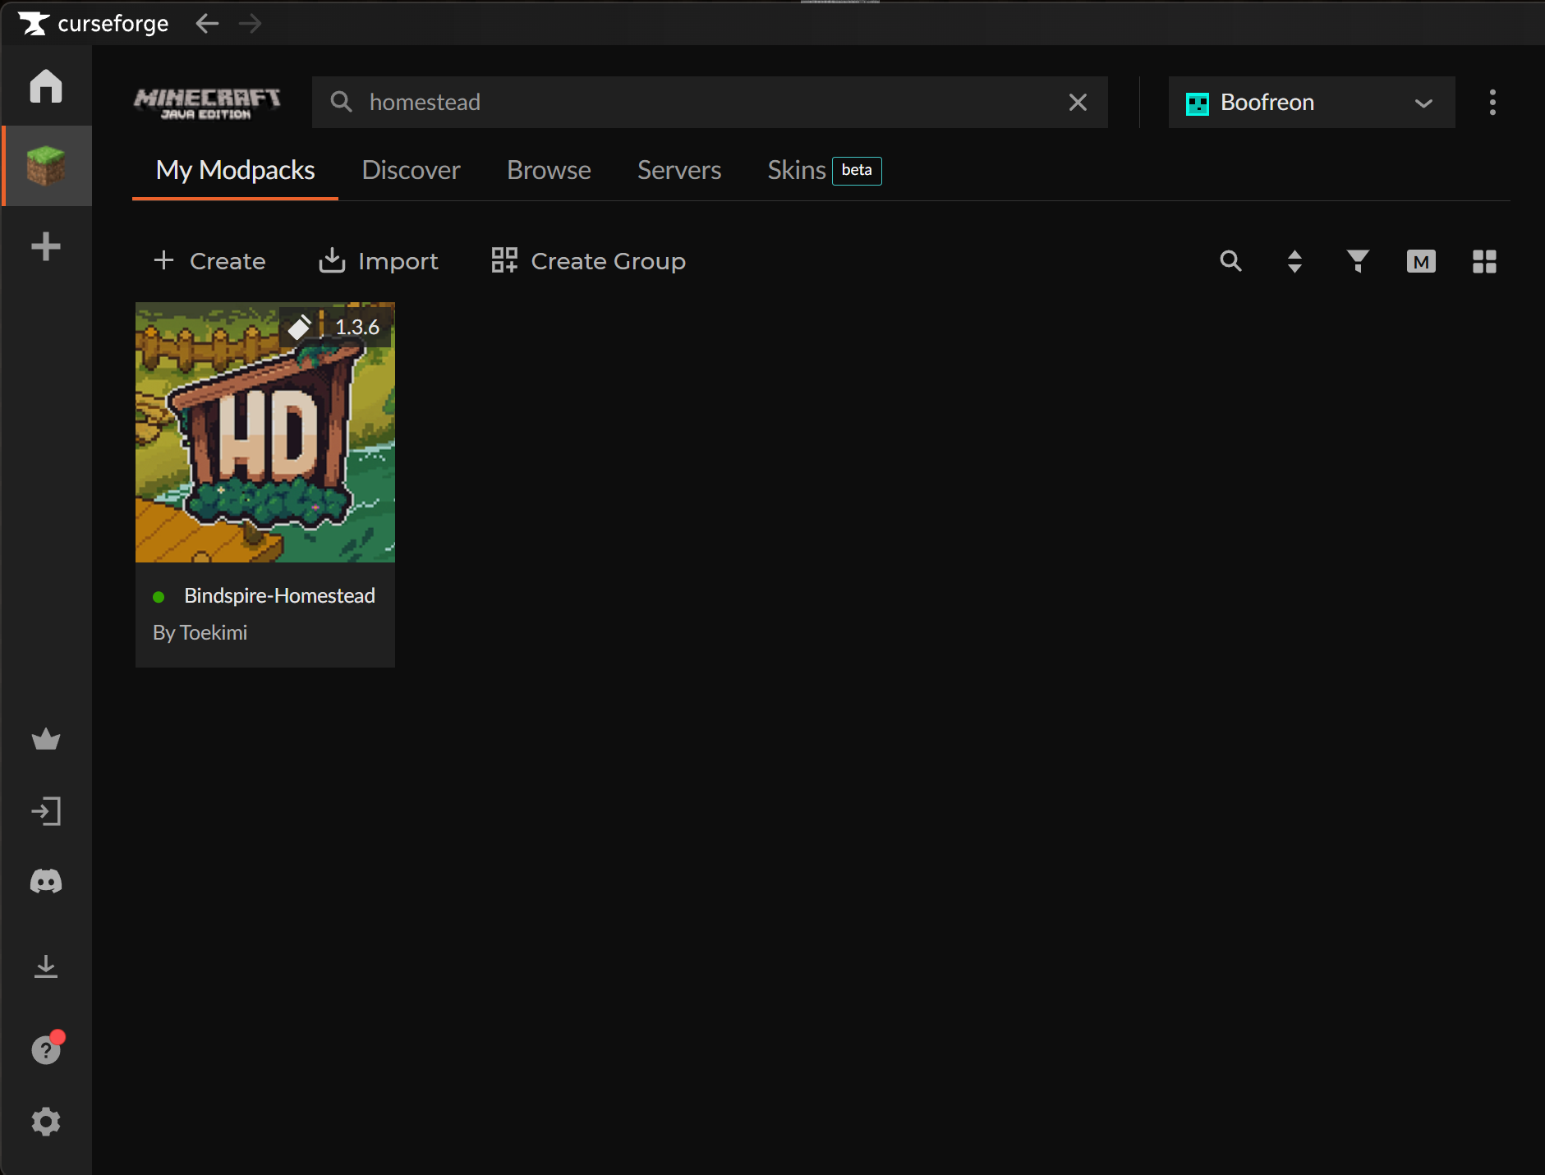The width and height of the screenshot is (1545, 1175).
Task: Click the tag icon on the modpack card
Action: coord(300,327)
